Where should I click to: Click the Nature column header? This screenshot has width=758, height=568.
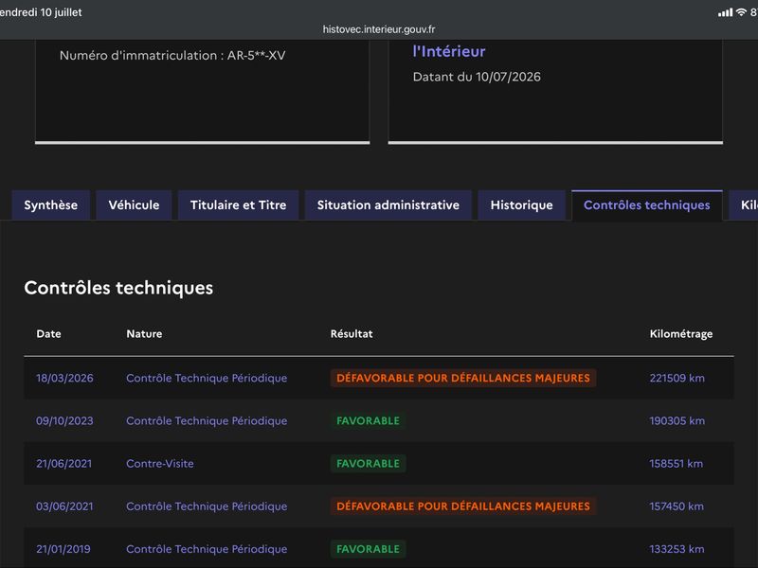(x=144, y=334)
